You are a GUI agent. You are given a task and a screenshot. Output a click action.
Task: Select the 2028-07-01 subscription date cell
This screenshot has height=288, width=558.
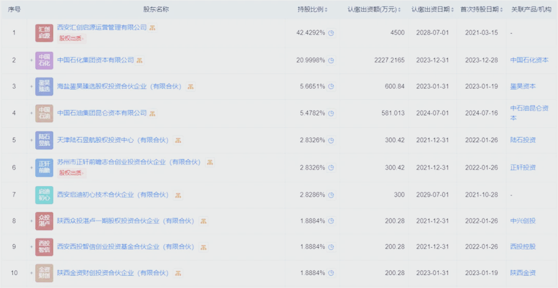[x=432, y=33]
